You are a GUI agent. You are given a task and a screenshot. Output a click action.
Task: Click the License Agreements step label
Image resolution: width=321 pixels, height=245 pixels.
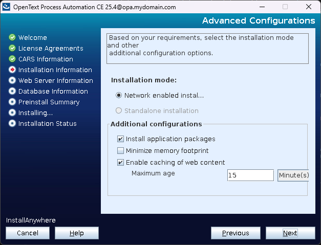tap(51, 48)
